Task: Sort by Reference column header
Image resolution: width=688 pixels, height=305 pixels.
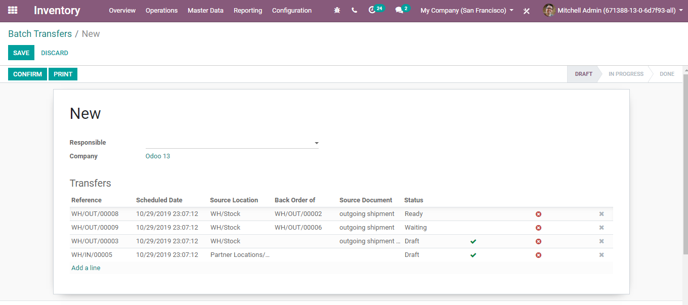Action: point(87,200)
